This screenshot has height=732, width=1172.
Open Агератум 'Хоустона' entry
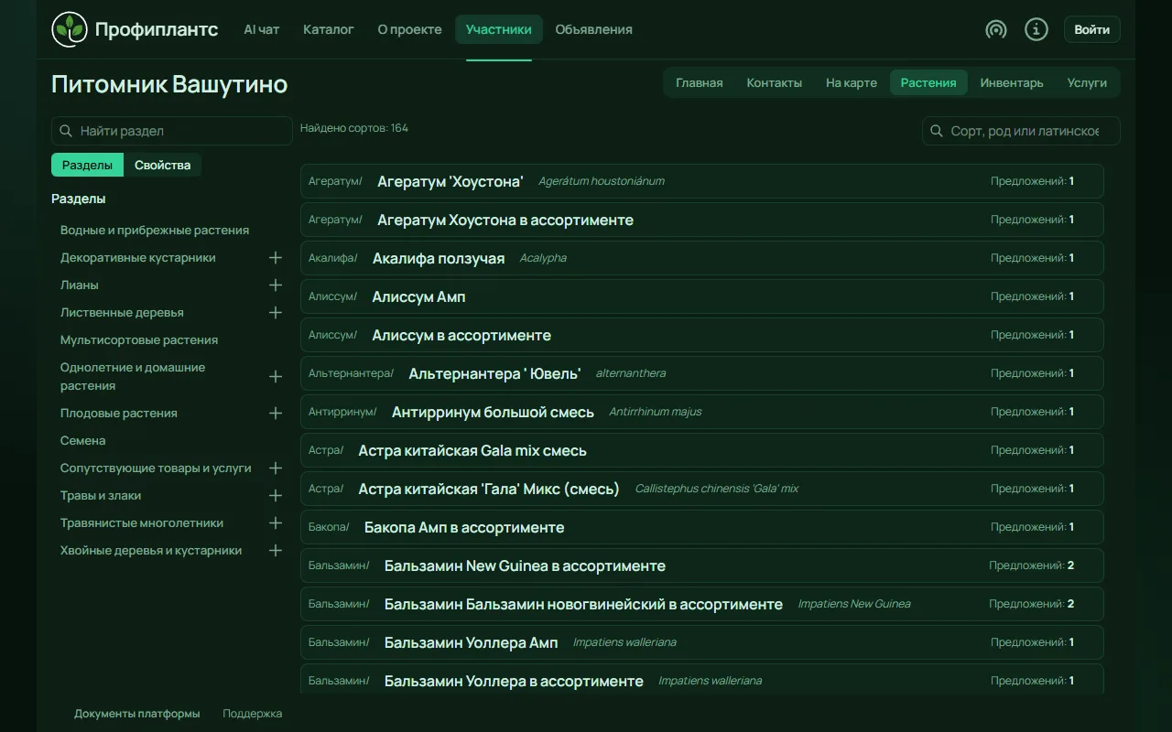tap(702, 181)
